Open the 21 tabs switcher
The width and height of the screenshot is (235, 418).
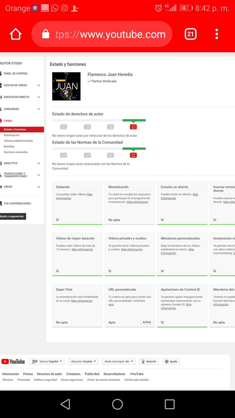pos(190,34)
